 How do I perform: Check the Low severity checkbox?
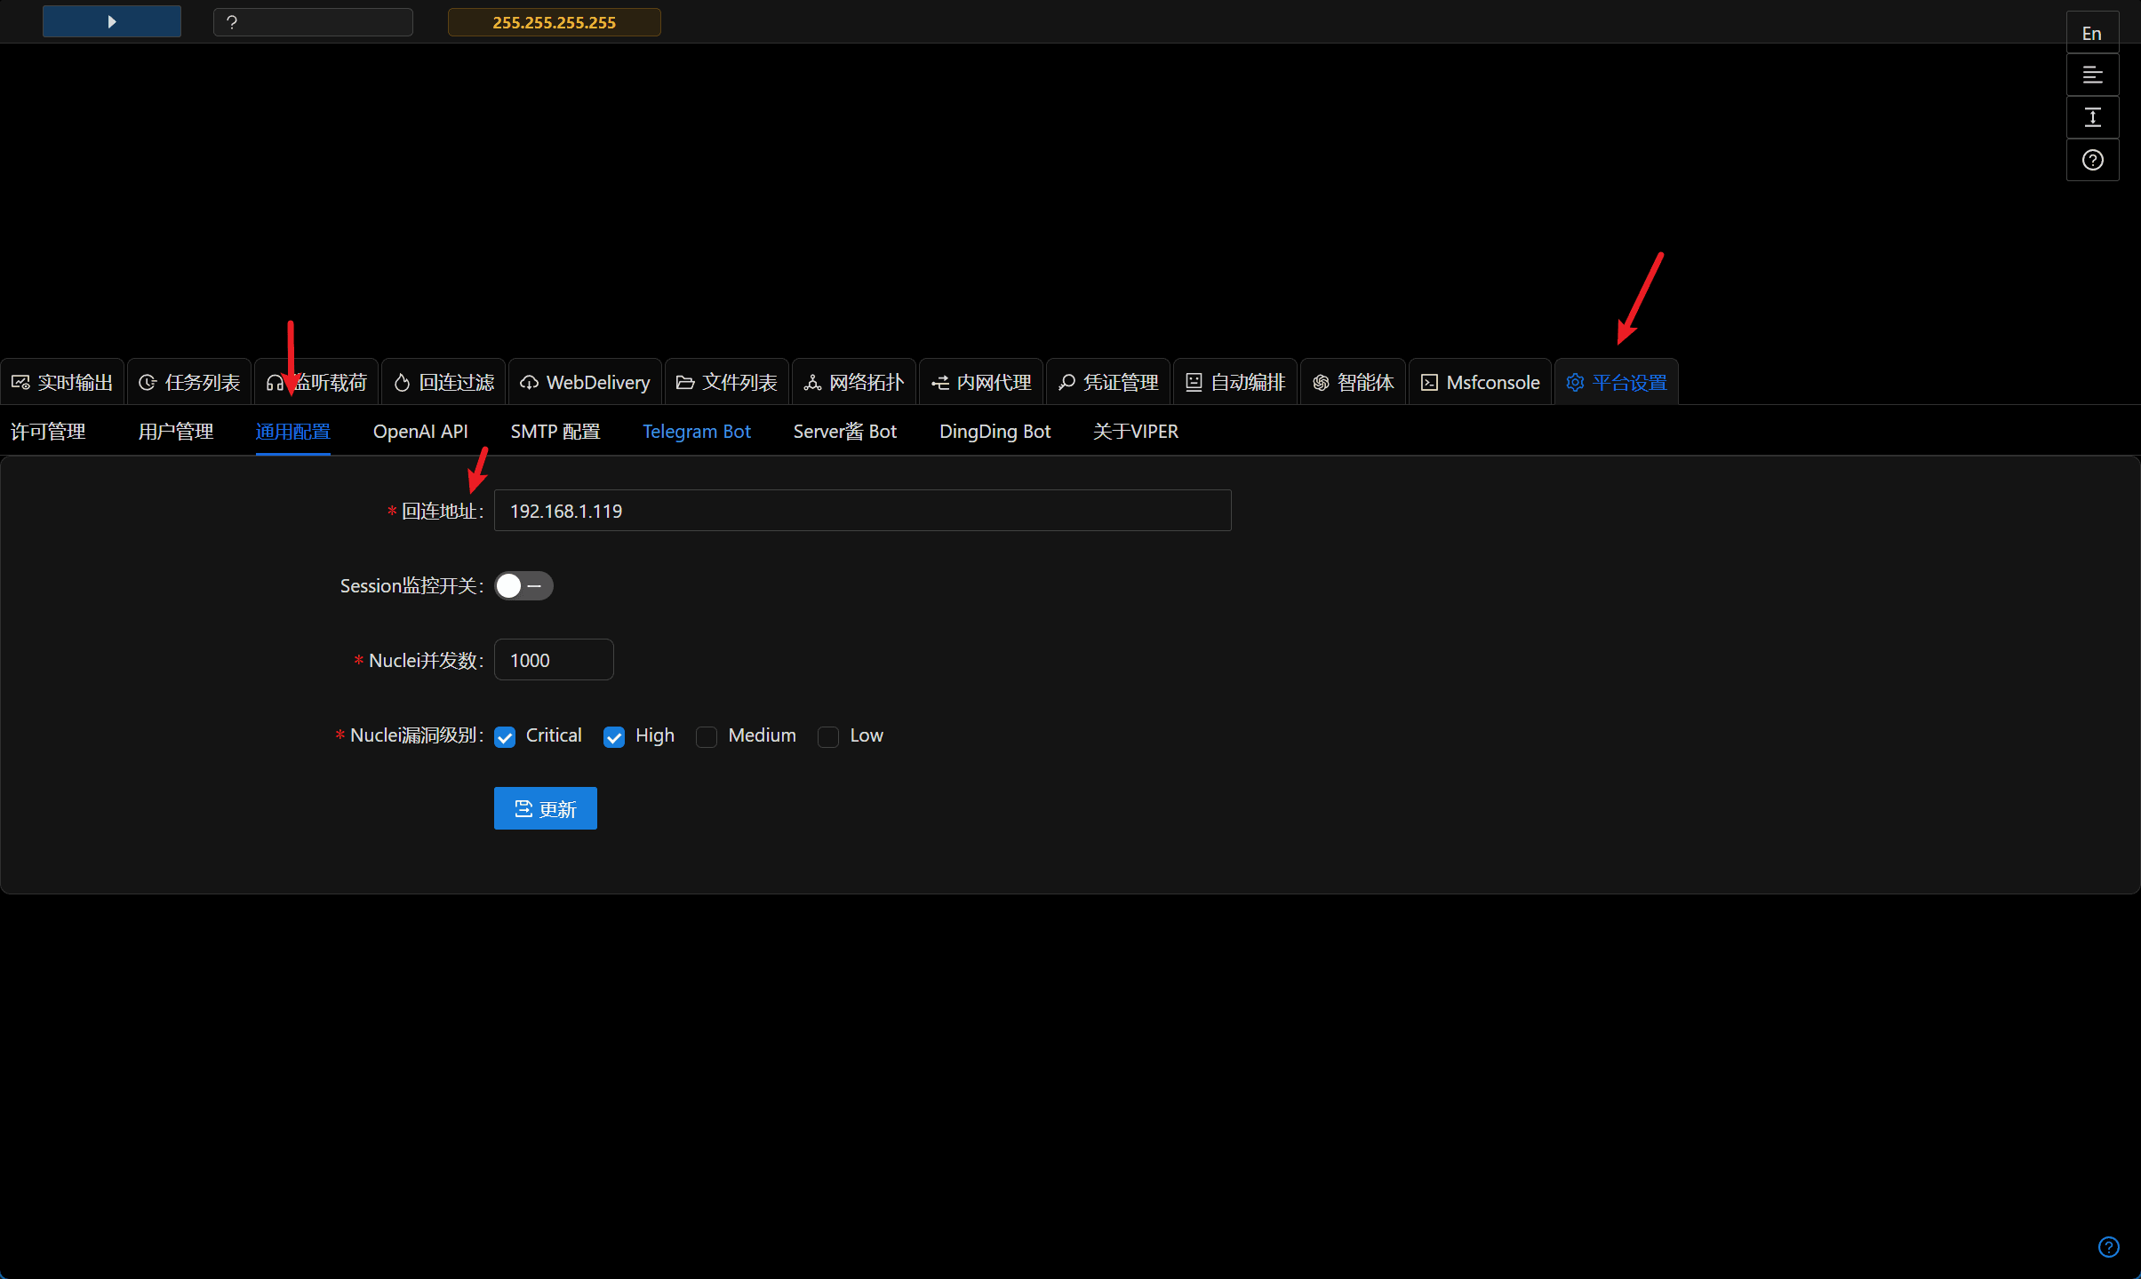click(828, 737)
